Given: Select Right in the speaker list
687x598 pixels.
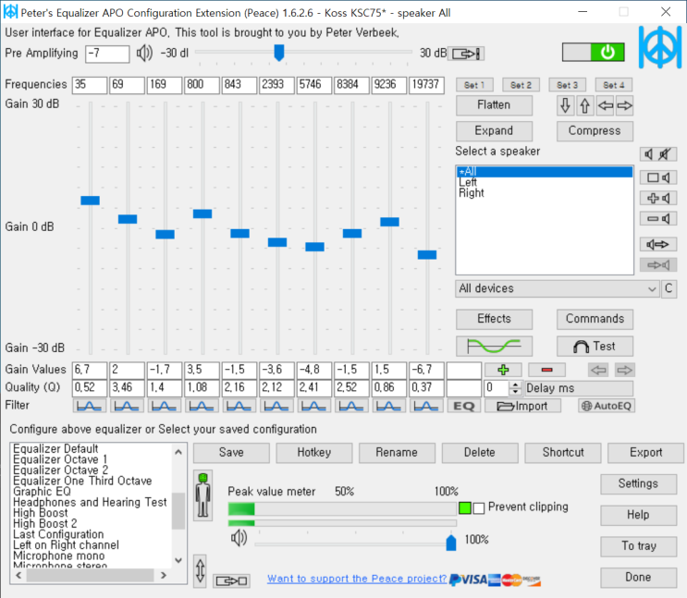Looking at the screenshot, I should [x=471, y=193].
